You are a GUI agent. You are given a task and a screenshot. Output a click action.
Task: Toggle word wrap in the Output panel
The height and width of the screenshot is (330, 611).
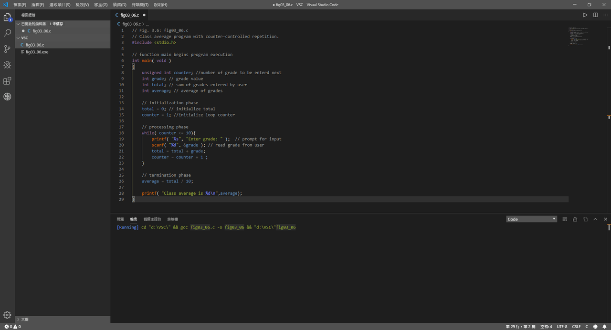coord(585,219)
